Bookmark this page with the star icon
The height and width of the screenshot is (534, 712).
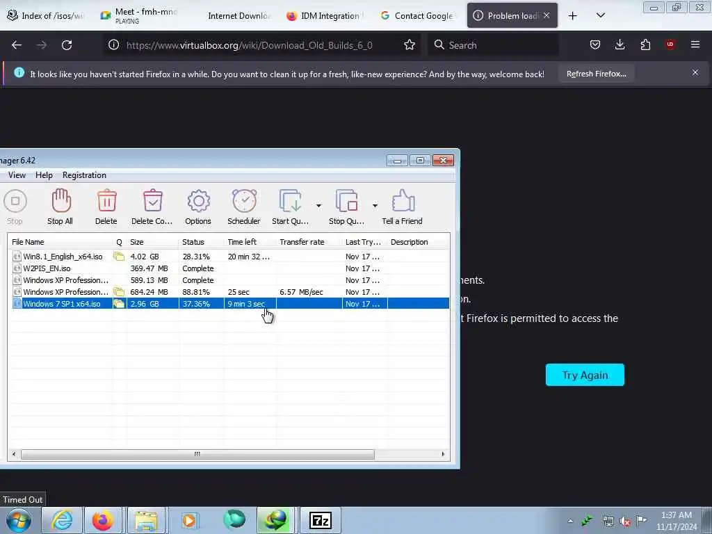coord(410,45)
